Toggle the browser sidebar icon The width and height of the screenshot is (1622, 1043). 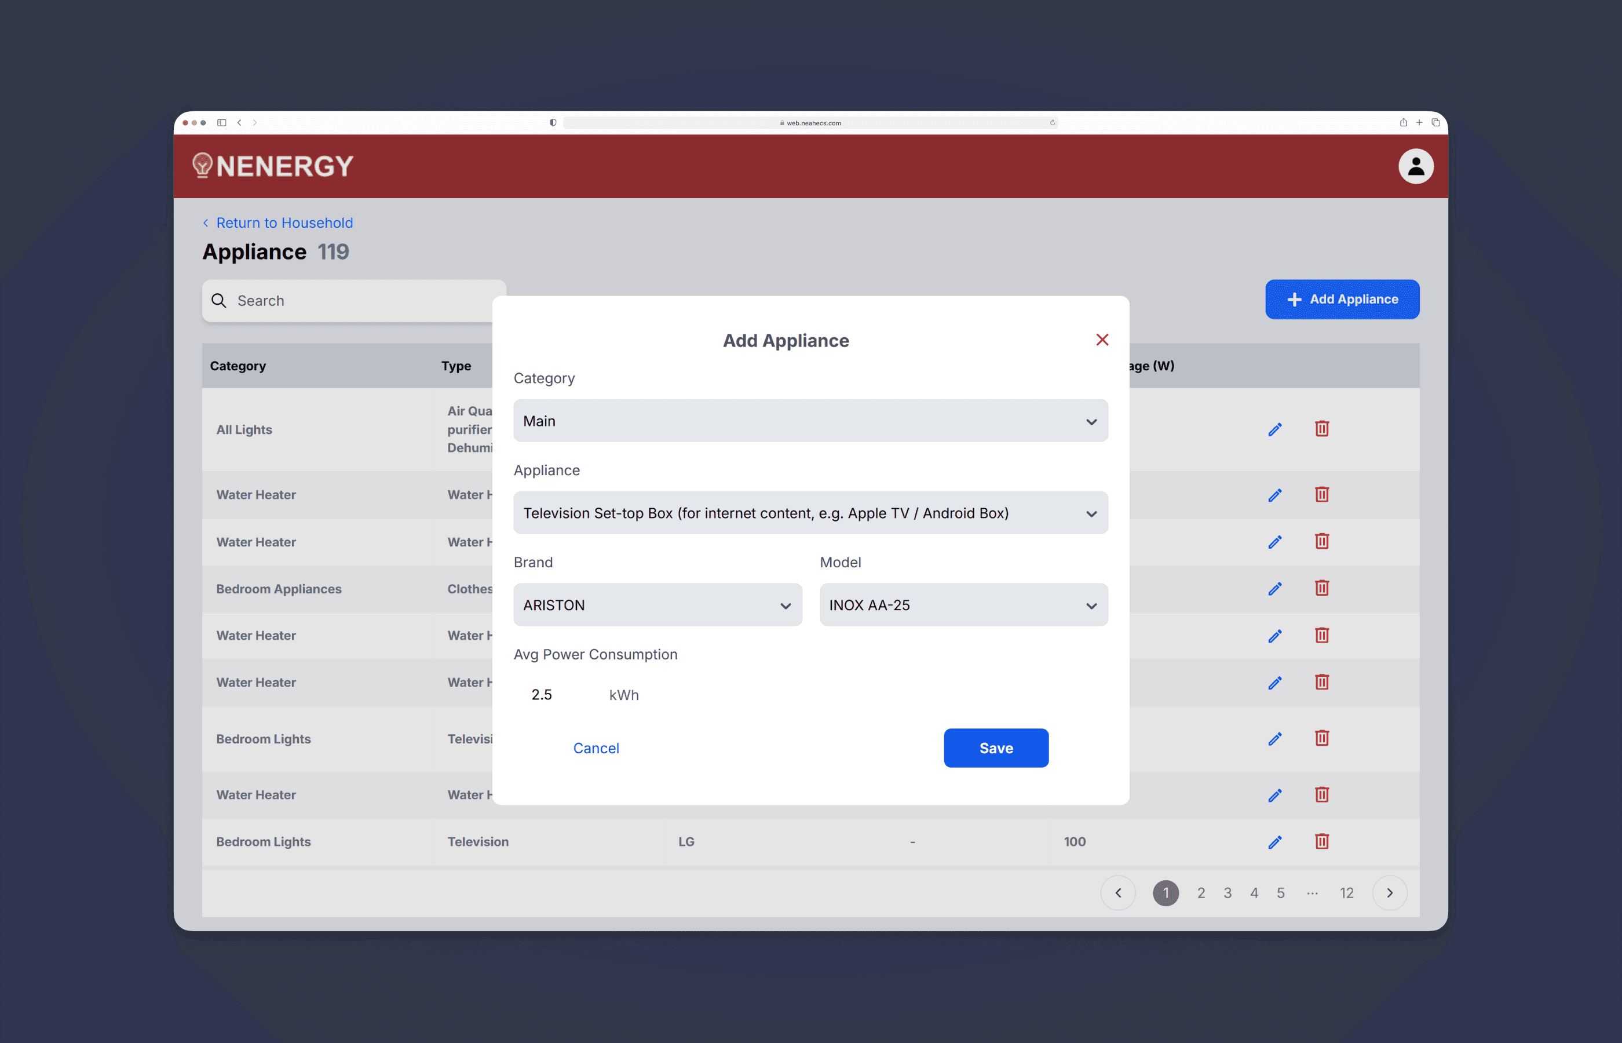pos(221,123)
